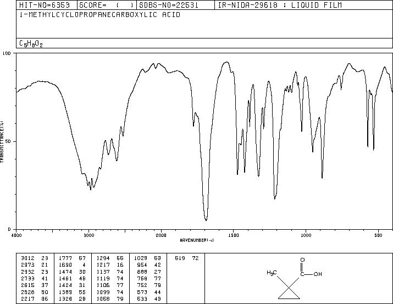Click 1474 in the peak table
393x304 pixels.
[x=65, y=272]
